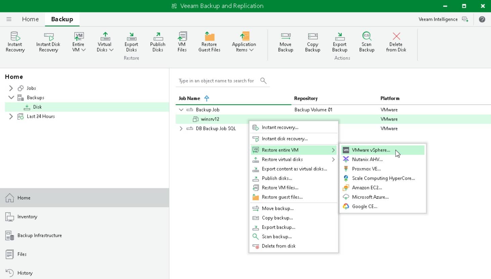Select Instant recovery... in context menu
The image size is (491, 279).
point(294,127)
